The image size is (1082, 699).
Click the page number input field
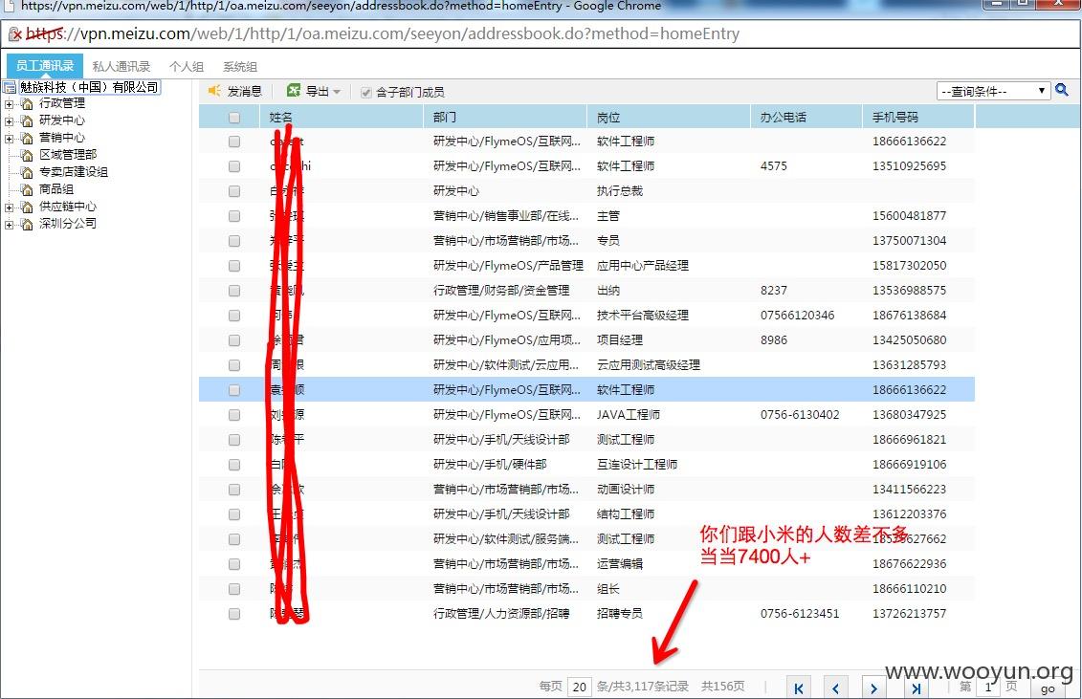point(989,688)
